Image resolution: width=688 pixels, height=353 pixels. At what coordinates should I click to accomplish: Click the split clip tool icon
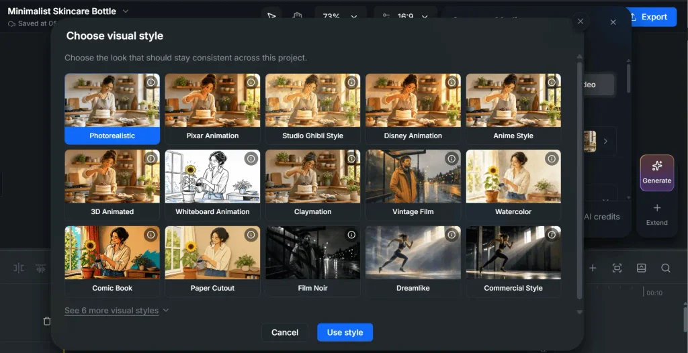19,268
